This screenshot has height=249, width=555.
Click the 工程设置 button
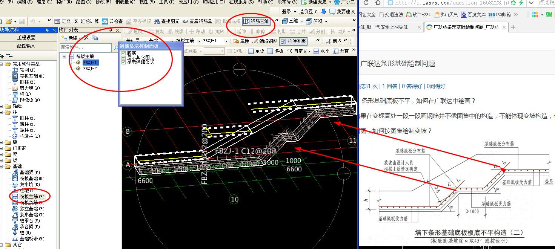(x=26, y=38)
